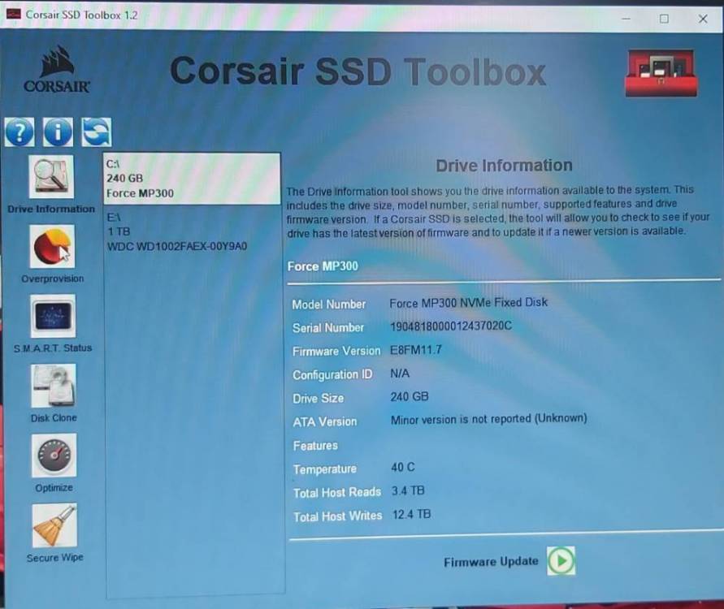This screenshot has width=724, height=609.
Task: Click the red toolbox icon in header
Action: click(661, 73)
